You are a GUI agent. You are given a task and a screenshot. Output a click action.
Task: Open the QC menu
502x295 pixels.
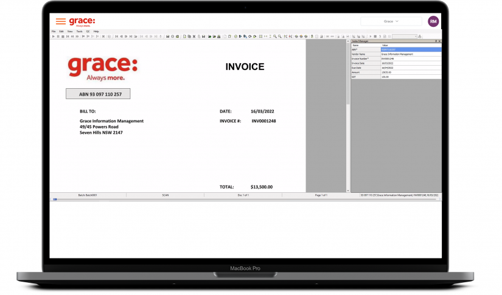pos(88,32)
